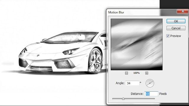Viewport: 189px width, 106px height.
Task: Select the Distance pixel field
Action: pyautogui.click(x=151, y=94)
